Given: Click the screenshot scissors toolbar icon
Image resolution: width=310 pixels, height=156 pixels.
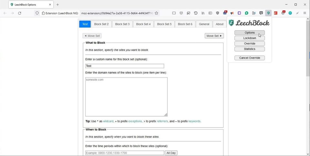Looking at the screenshot, I should click(188, 13).
